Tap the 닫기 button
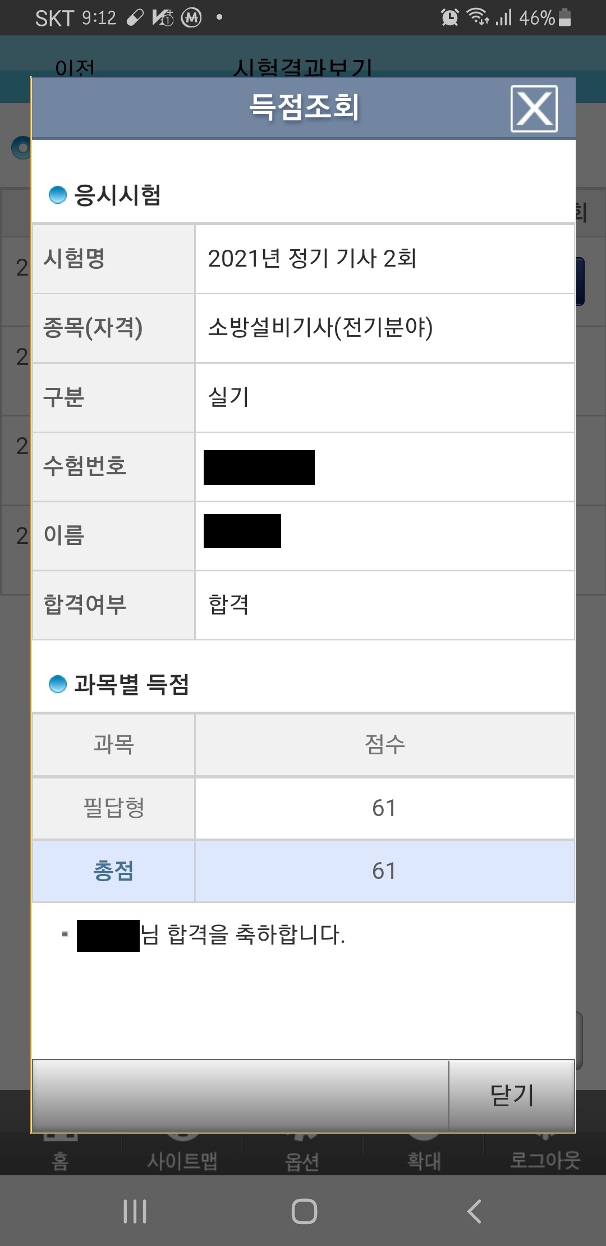 tap(512, 1094)
